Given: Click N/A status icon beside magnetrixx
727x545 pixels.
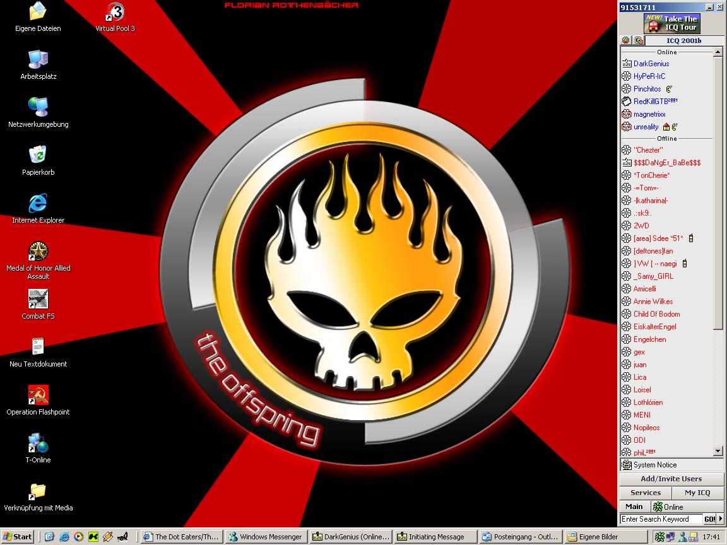Looking at the screenshot, I should [x=627, y=114].
